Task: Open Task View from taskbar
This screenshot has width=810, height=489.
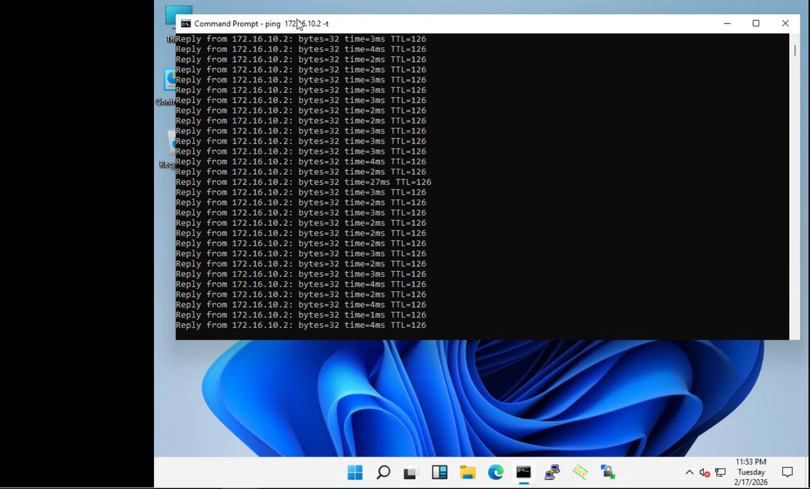Action: [411, 473]
